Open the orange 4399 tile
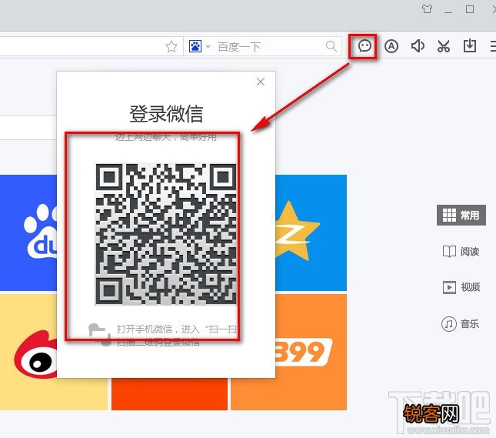This screenshot has height=438, width=496. (x=311, y=352)
